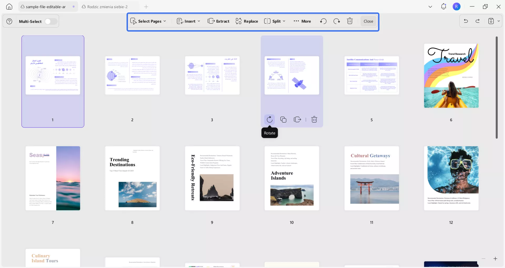505x268 pixels.
Task: Select the page 10 Adventure Islands thumbnail
Action: coord(292,178)
